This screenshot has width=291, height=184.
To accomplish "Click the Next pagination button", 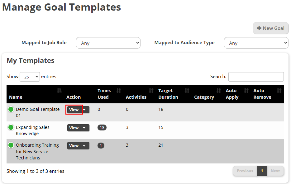I will (x=275, y=171).
